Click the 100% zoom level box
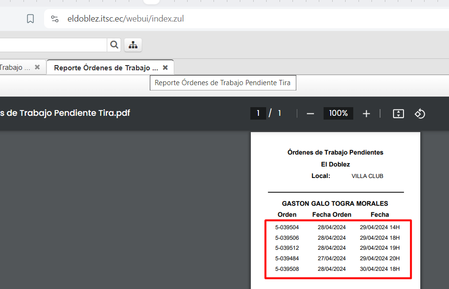The width and height of the screenshot is (449, 289). click(x=338, y=113)
